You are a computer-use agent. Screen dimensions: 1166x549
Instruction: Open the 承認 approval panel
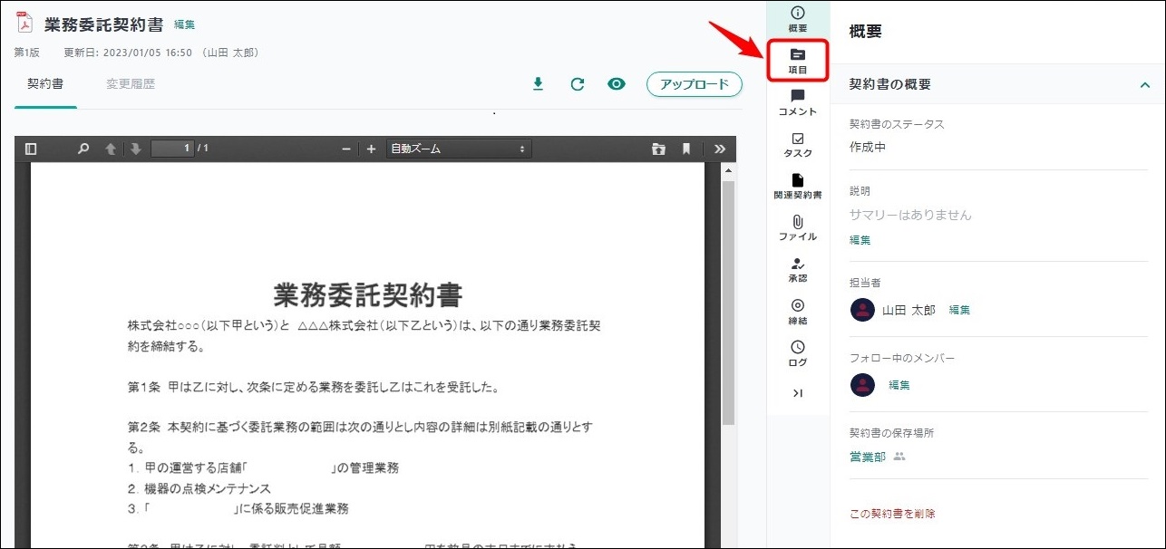coord(798,270)
